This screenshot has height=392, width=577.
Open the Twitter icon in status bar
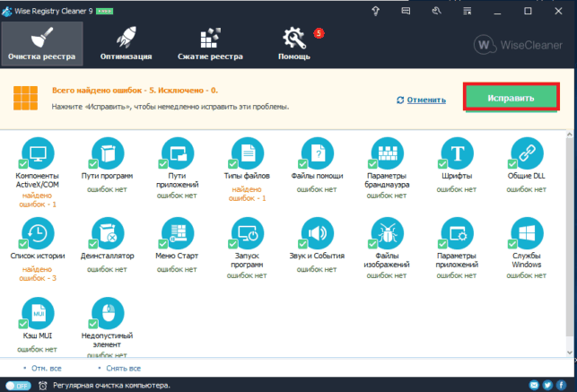point(547,385)
